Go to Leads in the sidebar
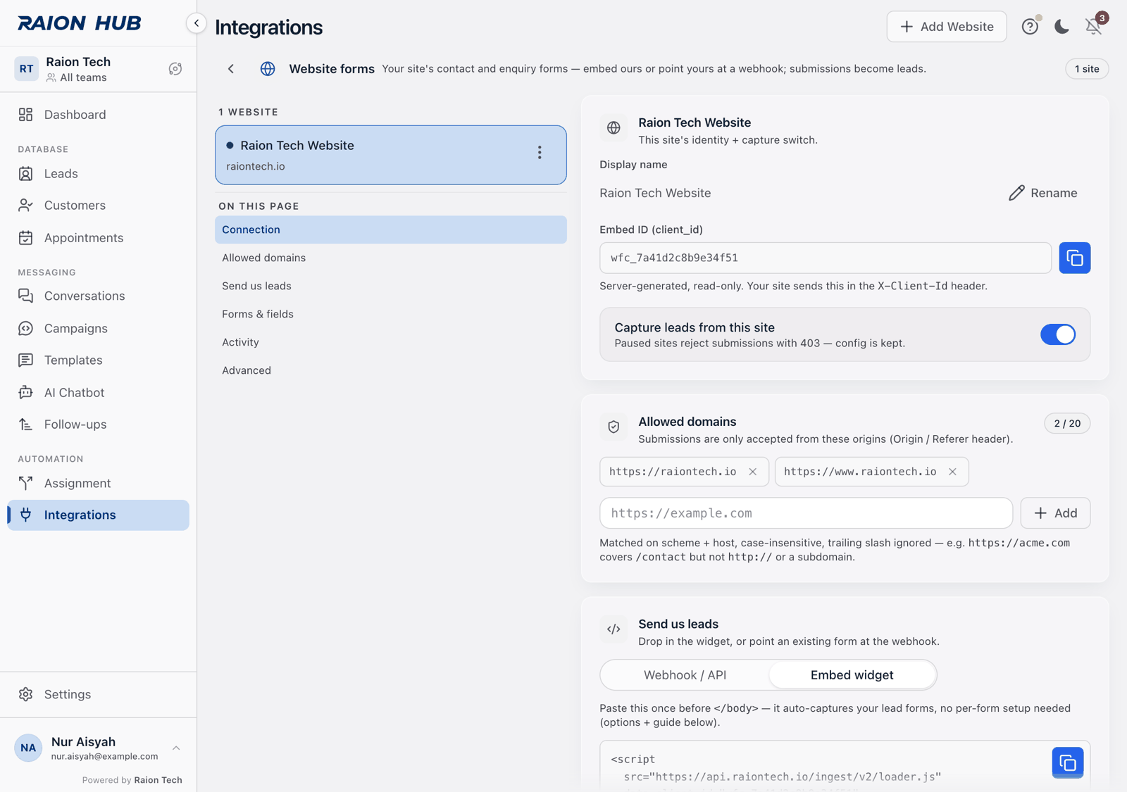1127x792 pixels. 98,174
